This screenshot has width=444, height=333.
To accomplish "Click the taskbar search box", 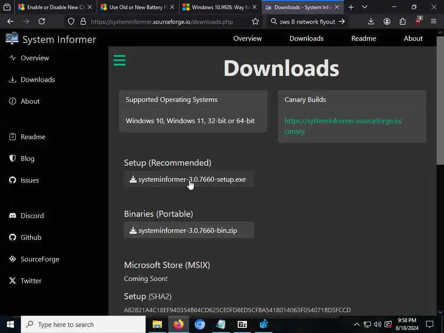I will (83, 324).
